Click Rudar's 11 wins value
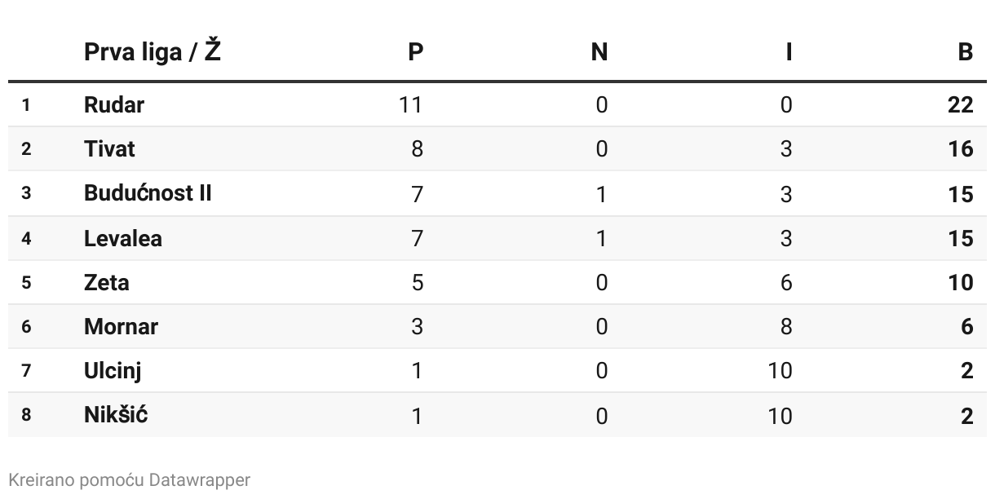Screen dimensions: 995x499 (410, 105)
